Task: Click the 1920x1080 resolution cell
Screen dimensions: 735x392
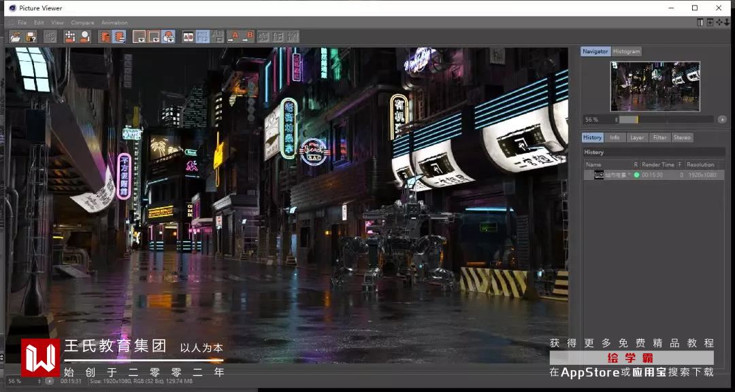Action: point(702,175)
